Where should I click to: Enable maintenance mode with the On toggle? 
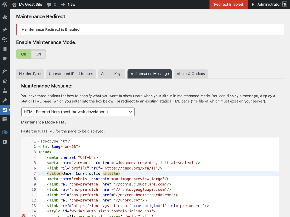(24, 54)
